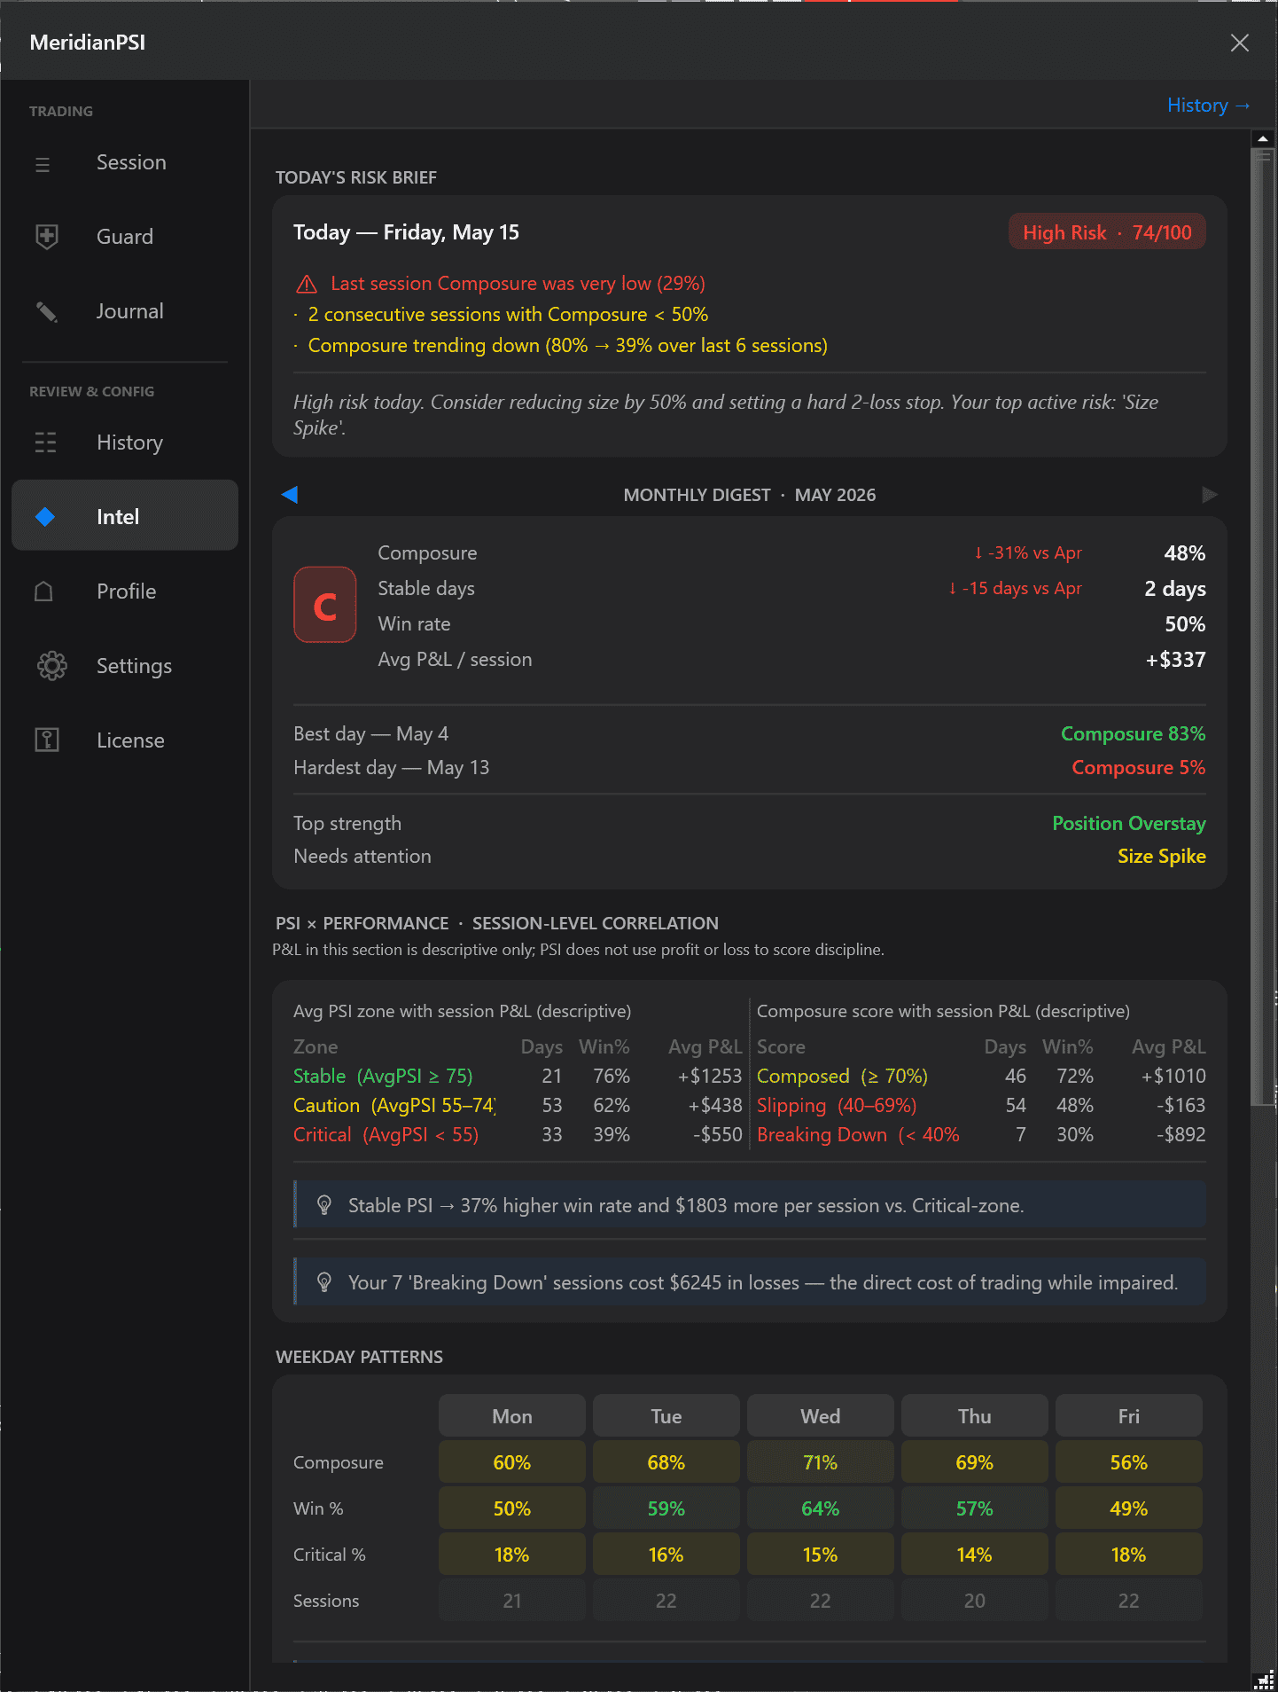Click the Caution (AvgPSI 55–74) zone row
1278x1692 pixels.
coord(518,1105)
